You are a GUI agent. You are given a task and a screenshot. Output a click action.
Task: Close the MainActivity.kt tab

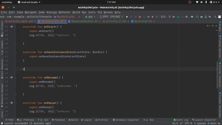65,22
